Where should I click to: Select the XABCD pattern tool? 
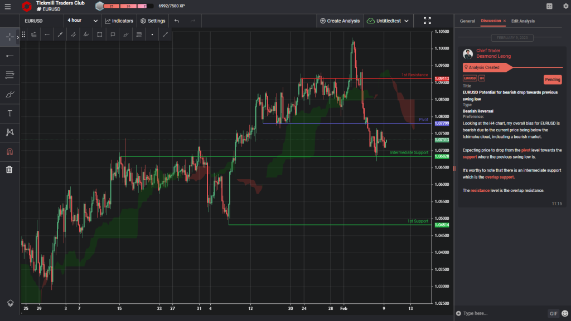coord(9,132)
